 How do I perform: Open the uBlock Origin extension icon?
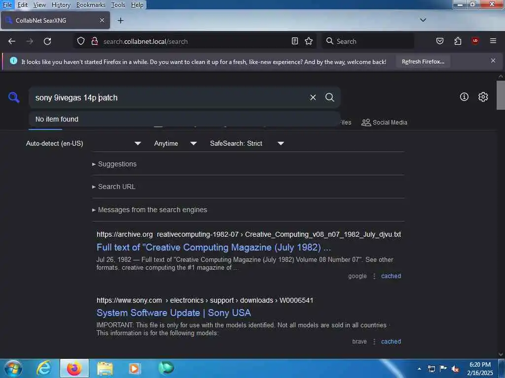coord(475,41)
